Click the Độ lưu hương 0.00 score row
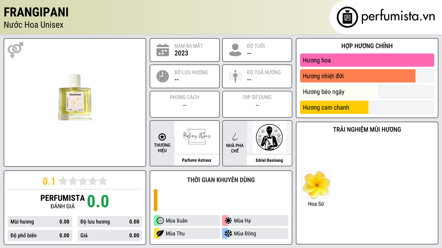442x248 pixels. point(110,222)
